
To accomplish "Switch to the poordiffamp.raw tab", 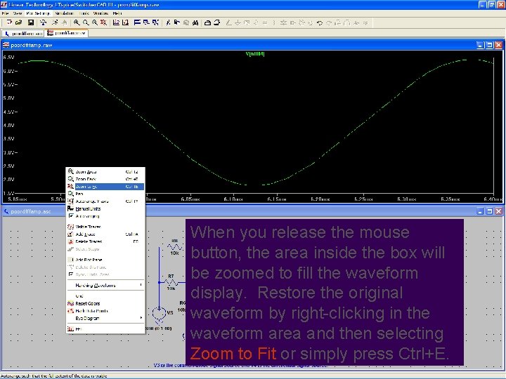I will pyautogui.click(x=67, y=33).
